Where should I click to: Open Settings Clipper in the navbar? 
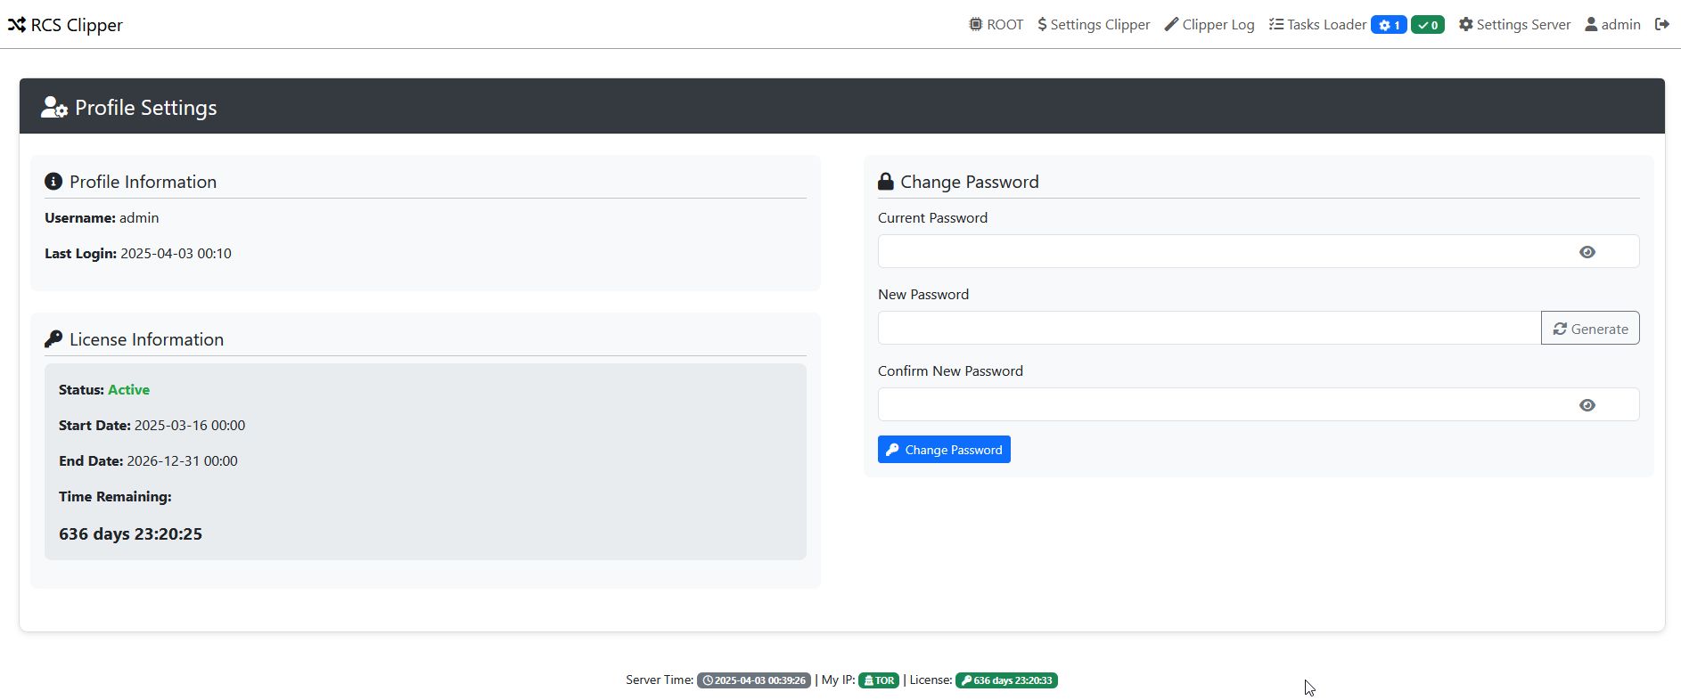1094,25
